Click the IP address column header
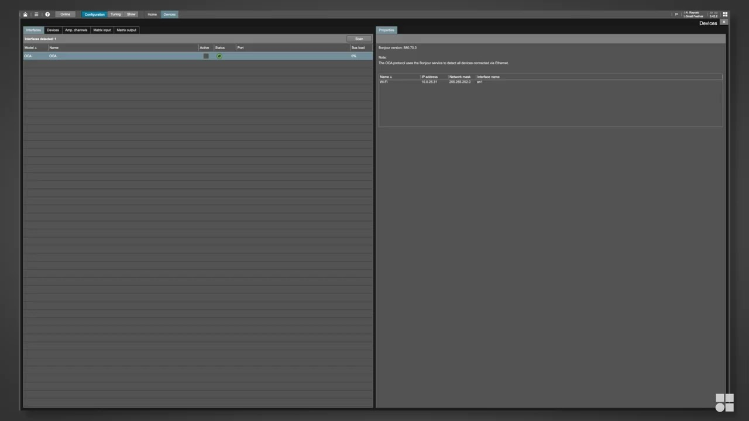Viewport: 749px width, 421px height. coord(430,77)
